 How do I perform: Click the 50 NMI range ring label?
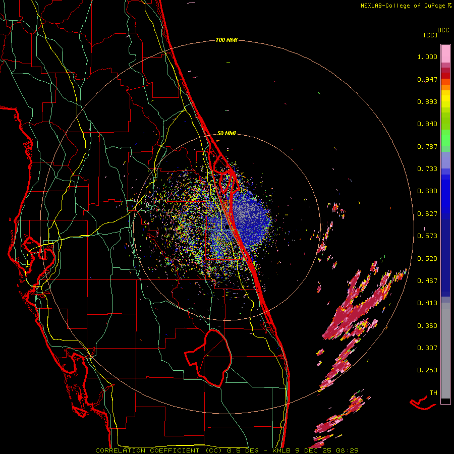coord(226,134)
